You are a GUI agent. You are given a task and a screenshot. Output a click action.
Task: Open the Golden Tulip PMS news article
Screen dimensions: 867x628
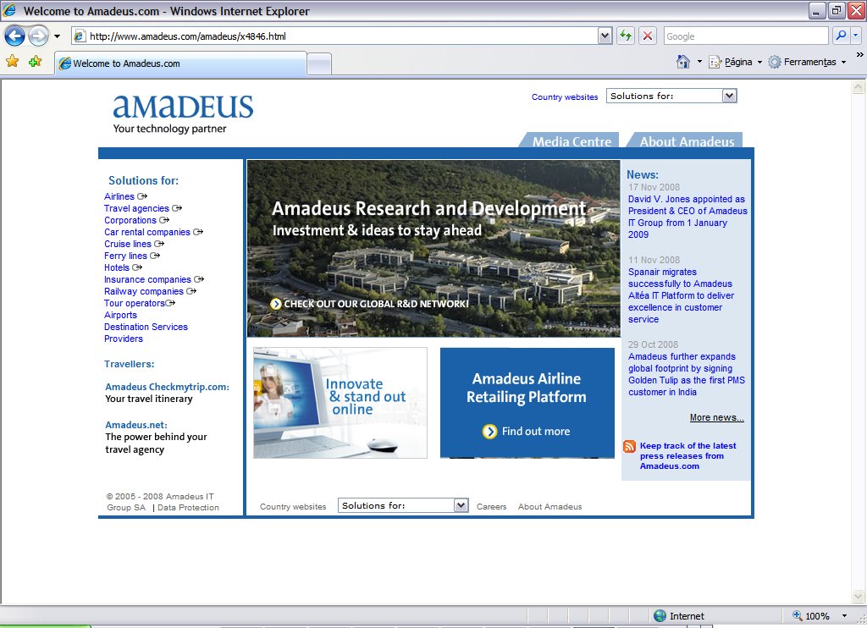686,374
